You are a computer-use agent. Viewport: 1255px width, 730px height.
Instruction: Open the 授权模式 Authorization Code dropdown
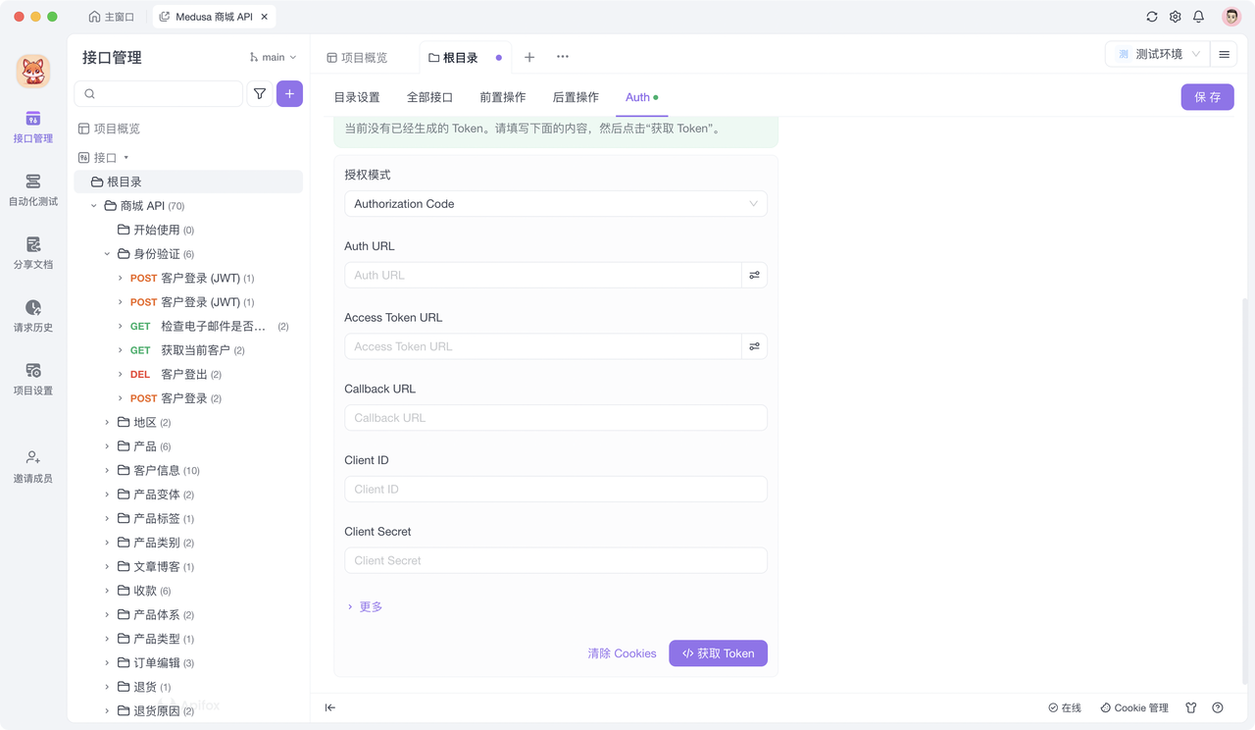[556, 204]
